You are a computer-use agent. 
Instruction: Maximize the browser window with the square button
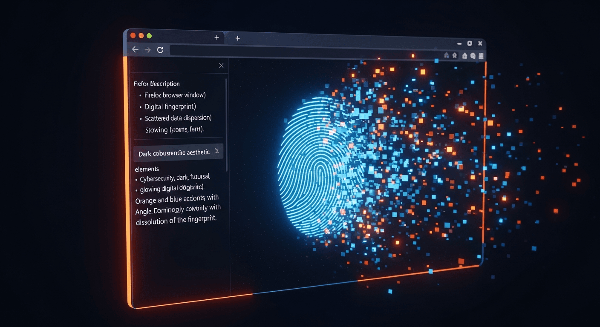[x=470, y=43]
